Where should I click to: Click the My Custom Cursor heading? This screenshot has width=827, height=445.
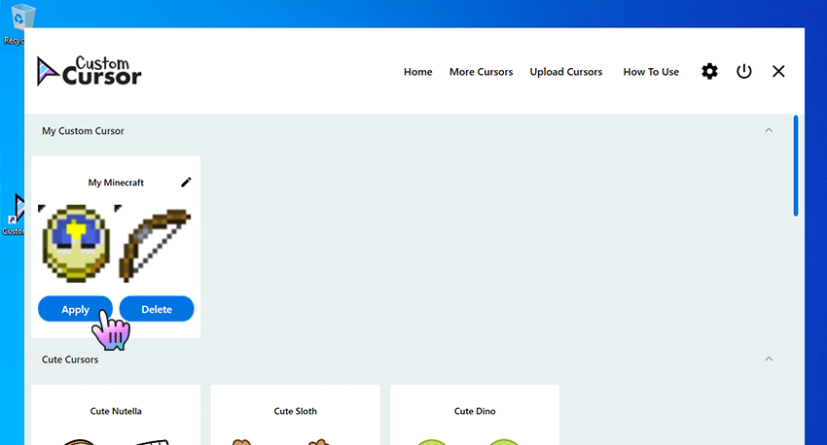(x=83, y=130)
